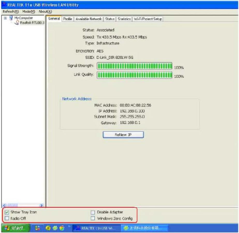Screen dimensions: 239x233
Task: Click the tree panel right scroll arrow
Action: point(41,205)
